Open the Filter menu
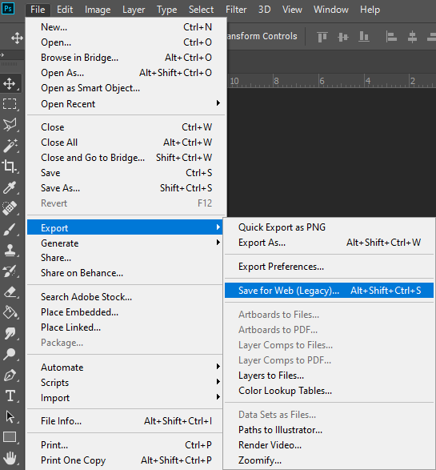The height and width of the screenshot is (470, 436). 236,10
